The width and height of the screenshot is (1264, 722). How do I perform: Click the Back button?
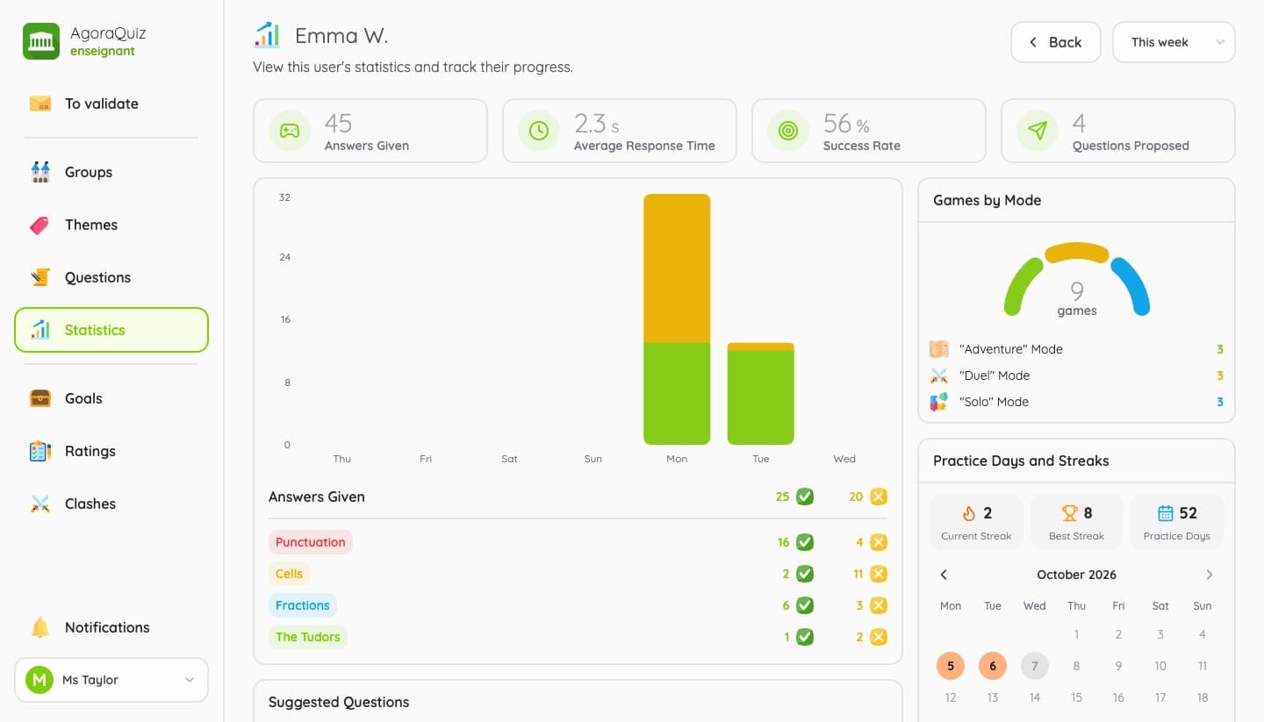[1055, 42]
